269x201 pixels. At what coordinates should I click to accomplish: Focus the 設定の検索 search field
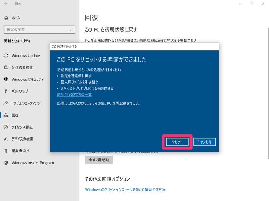[x=40, y=30]
